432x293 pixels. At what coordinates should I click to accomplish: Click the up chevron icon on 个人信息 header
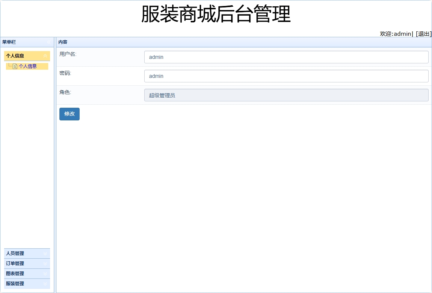point(46,56)
